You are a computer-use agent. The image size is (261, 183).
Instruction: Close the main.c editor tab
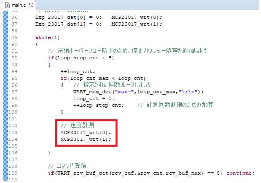pos(31,5)
